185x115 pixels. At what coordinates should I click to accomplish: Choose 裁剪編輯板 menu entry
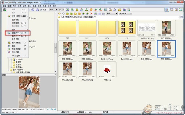pyautogui.click(x=18, y=43)
